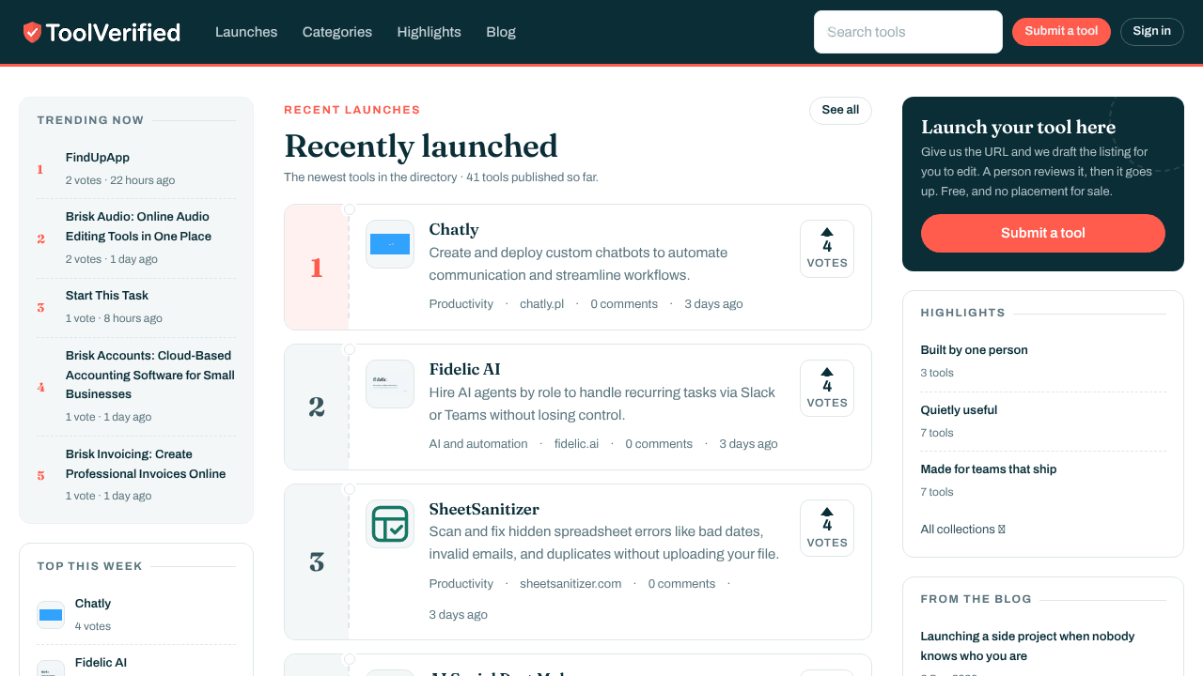Visit the chatly.pl link
Screen dimensions: 1203x676
(542, 304)
